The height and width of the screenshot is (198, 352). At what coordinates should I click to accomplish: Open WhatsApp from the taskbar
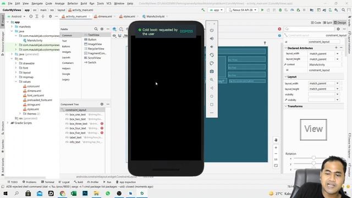coord(108,193)
